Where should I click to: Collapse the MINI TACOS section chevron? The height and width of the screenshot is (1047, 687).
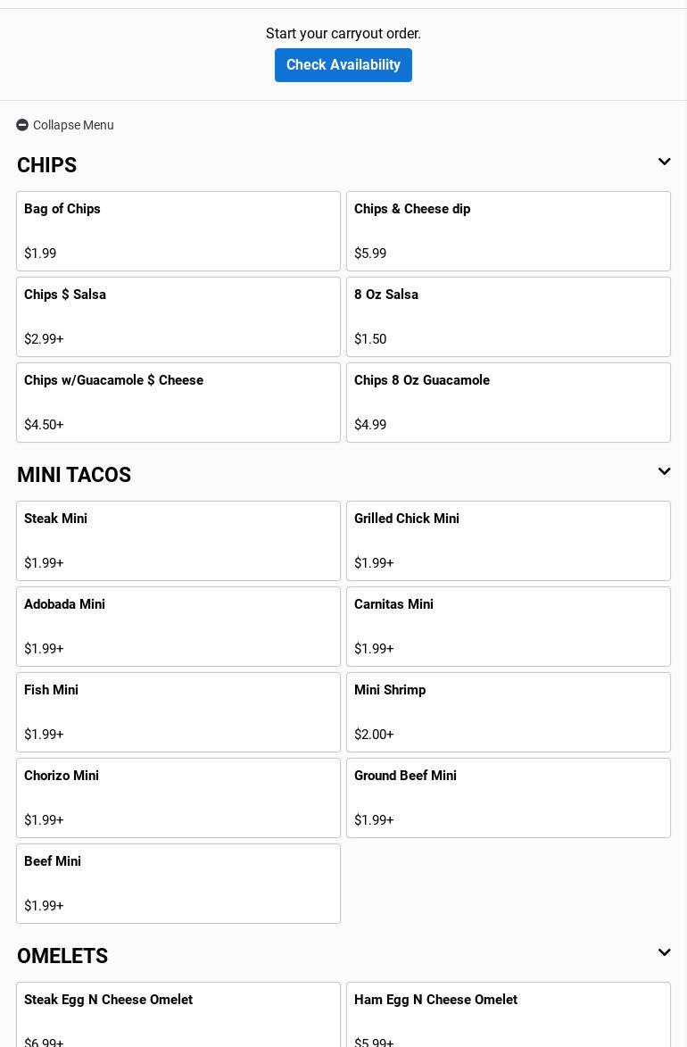pyautogui.click(x=664, y=472)
